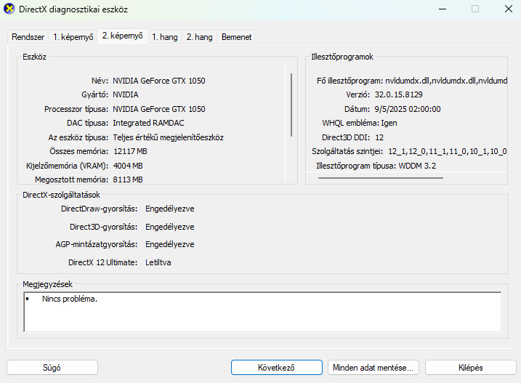Click the 8113 MB shared memory value

tap(128, 180)
